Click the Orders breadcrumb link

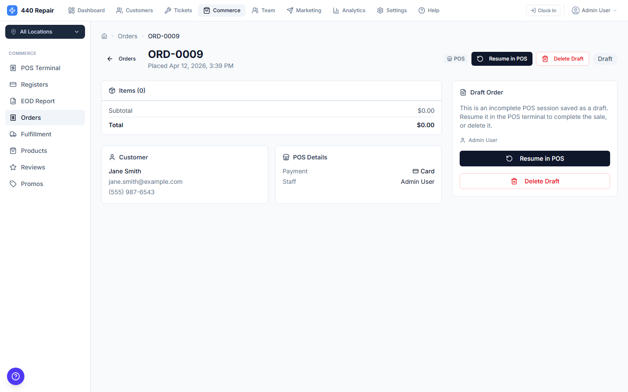point(127,36)
